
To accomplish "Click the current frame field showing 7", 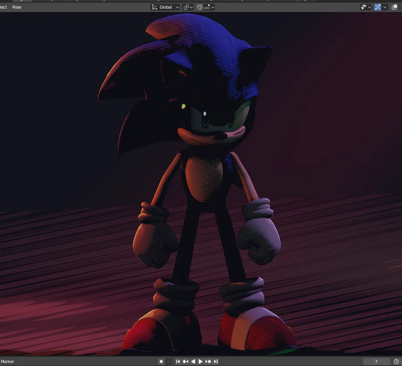I will coord(377,362).
